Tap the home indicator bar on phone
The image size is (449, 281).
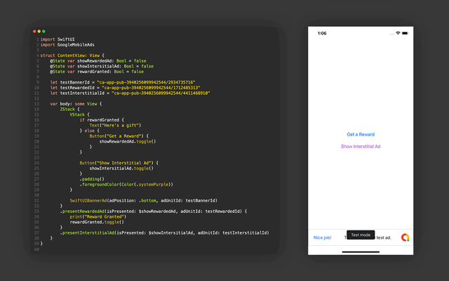(x=361, y=252)
